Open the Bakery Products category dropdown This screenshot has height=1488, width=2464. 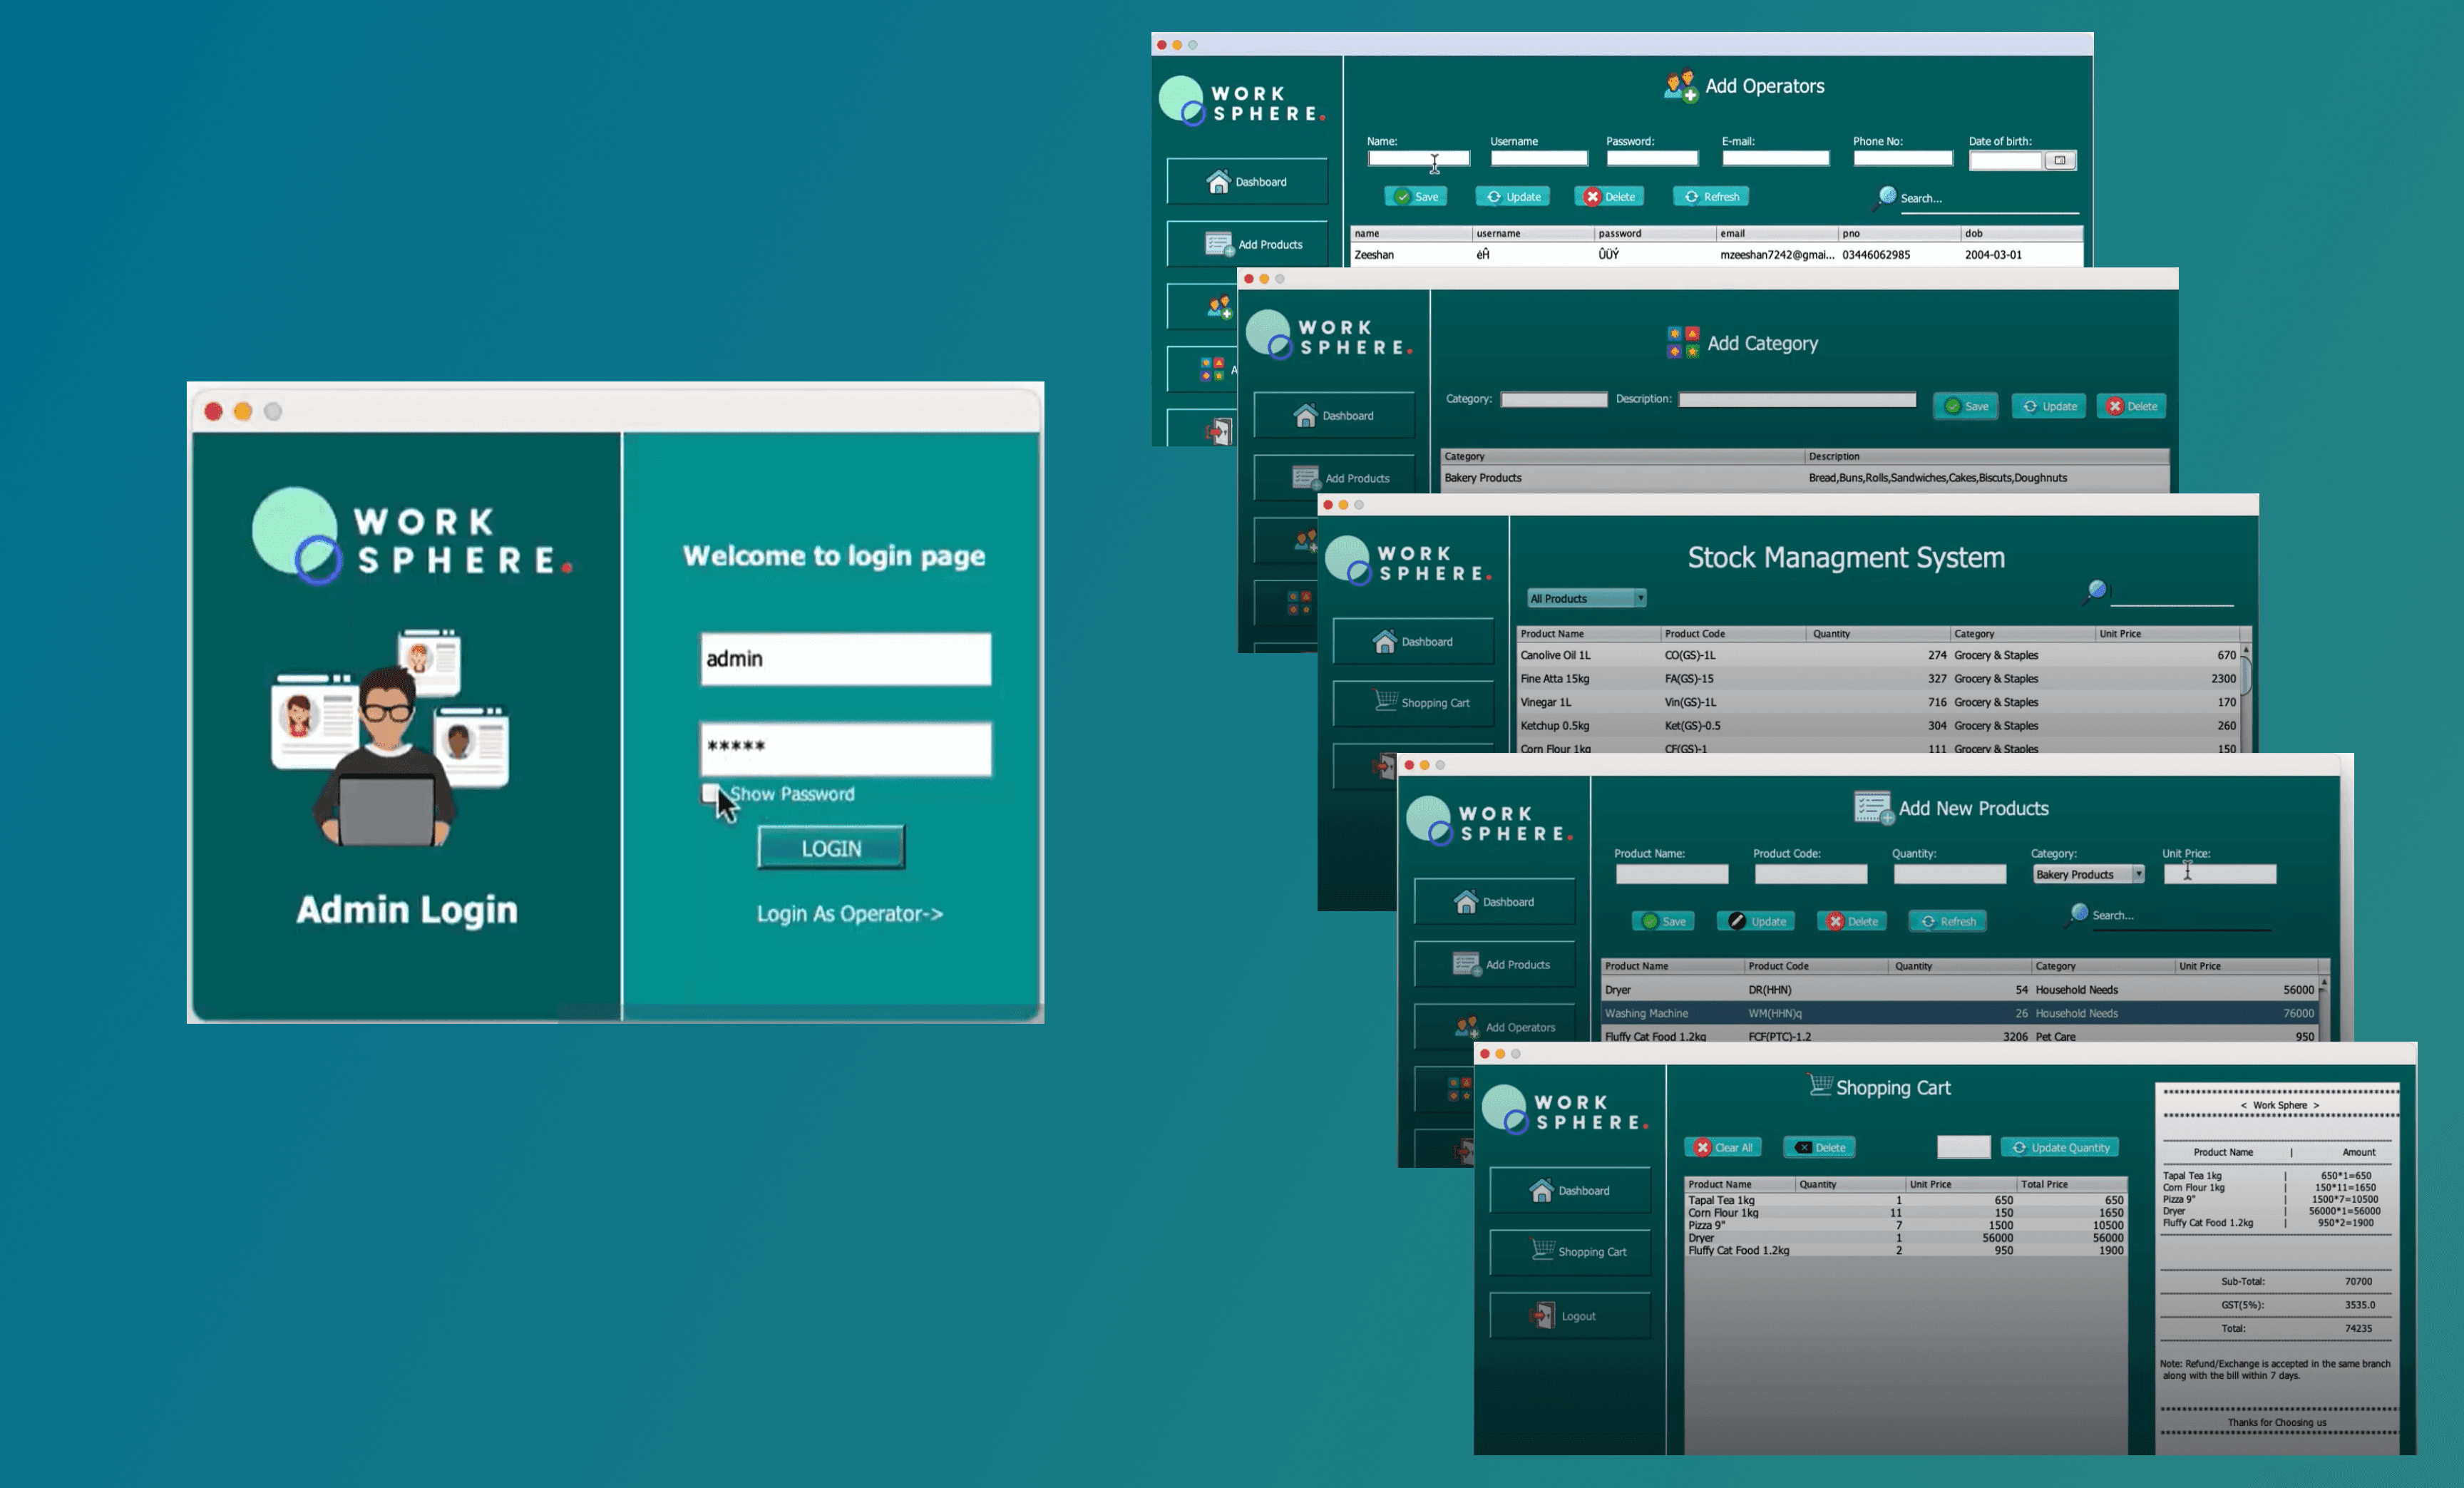click(x=2088, y=873)
